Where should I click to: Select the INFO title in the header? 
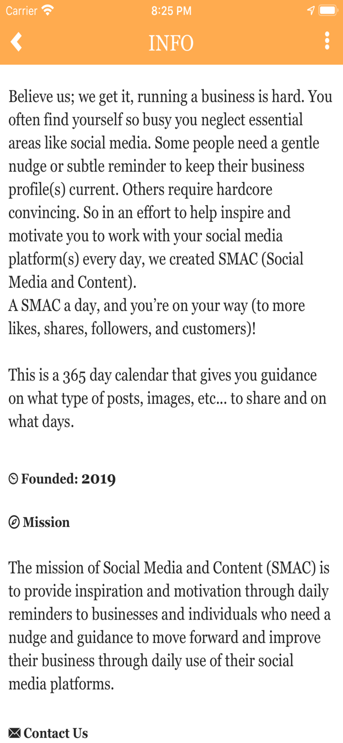tap(171, 43)
